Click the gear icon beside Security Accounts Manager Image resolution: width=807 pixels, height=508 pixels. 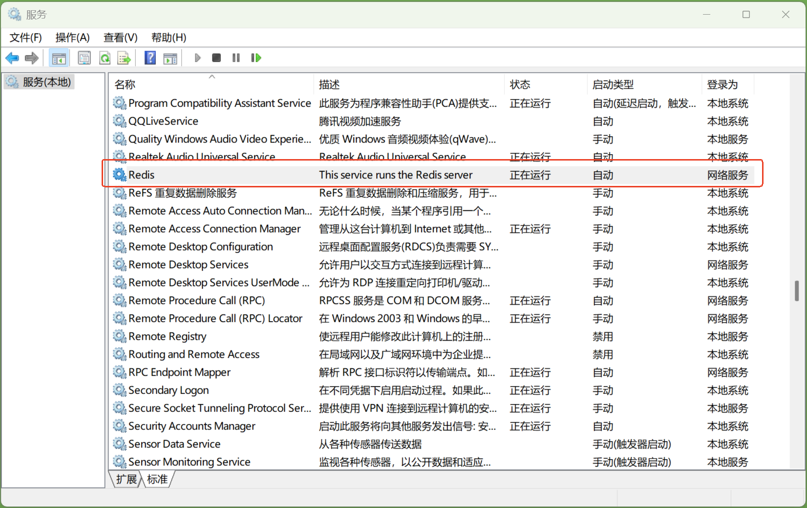click(120, 426)
